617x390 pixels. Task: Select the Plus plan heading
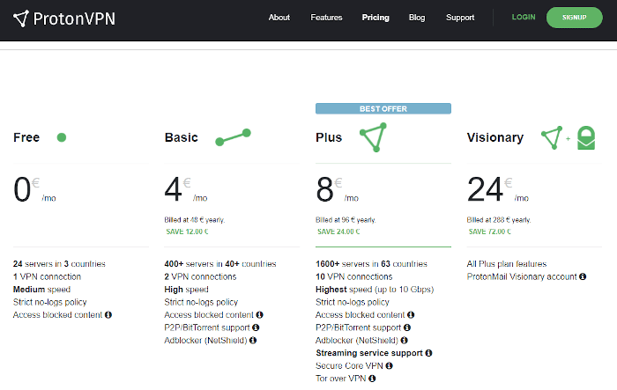329,137
